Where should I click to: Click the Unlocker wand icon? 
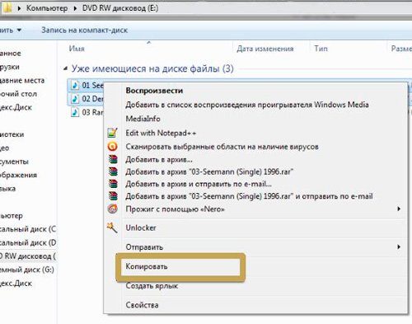pyautogui.click(x=112, y=228)
